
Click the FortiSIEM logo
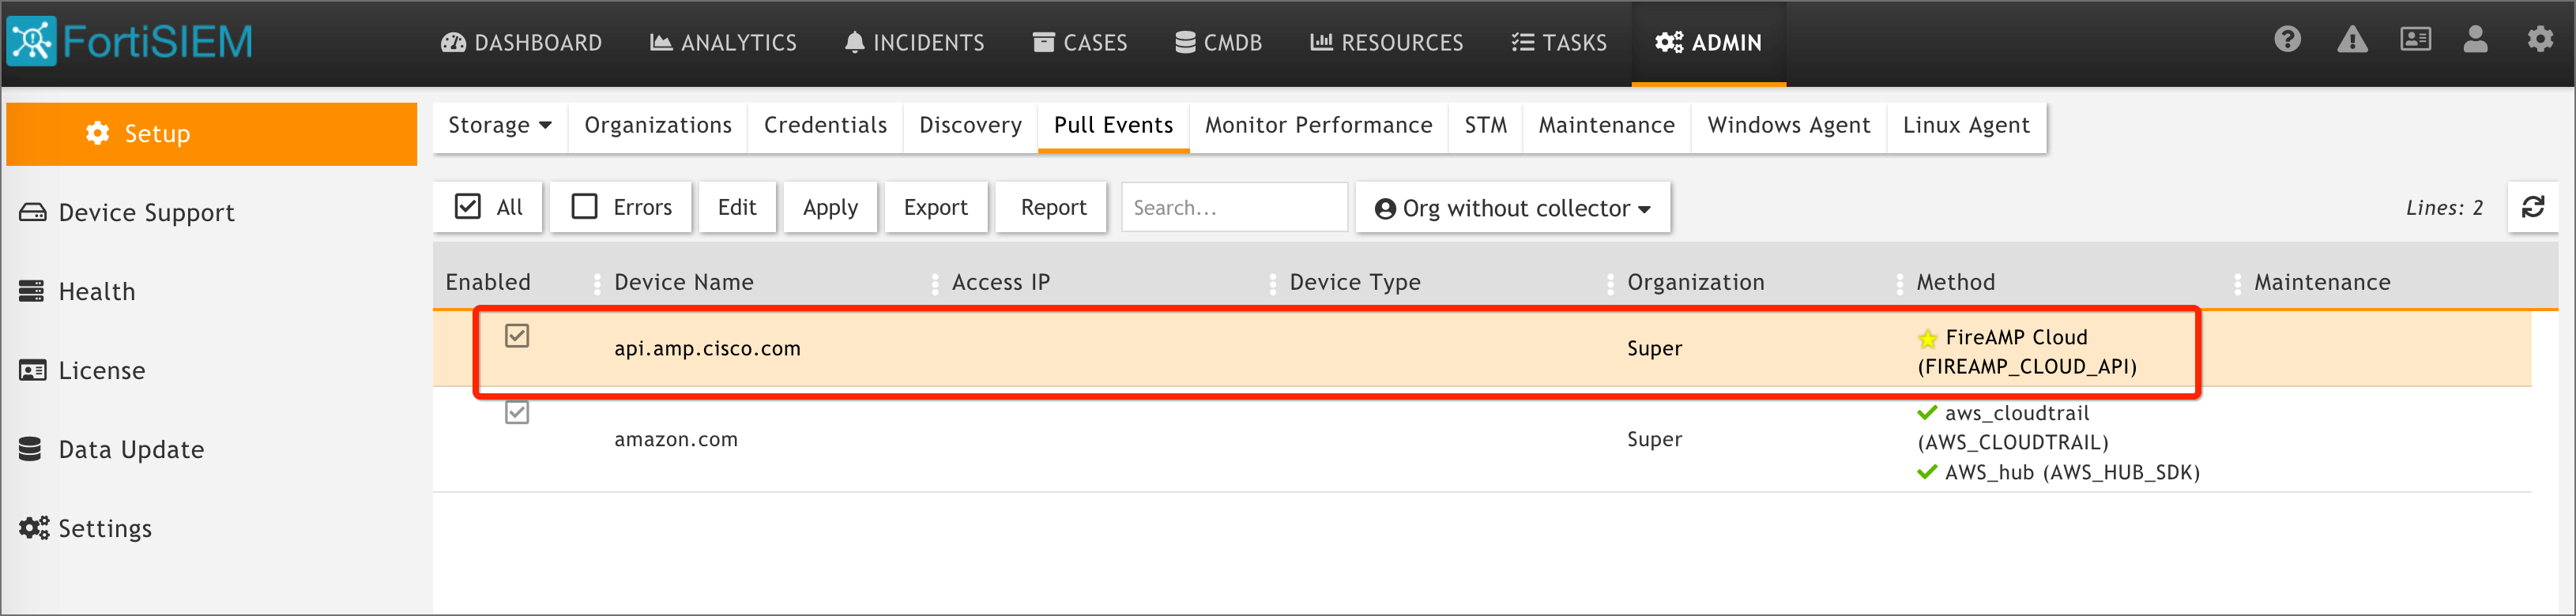pos(130,42)
